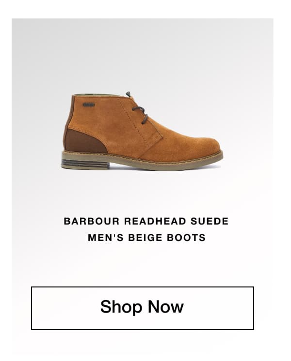The image size is (291, 361).
Task: Click the word READHEAD in the title
Action: click(x=155, y=221)
